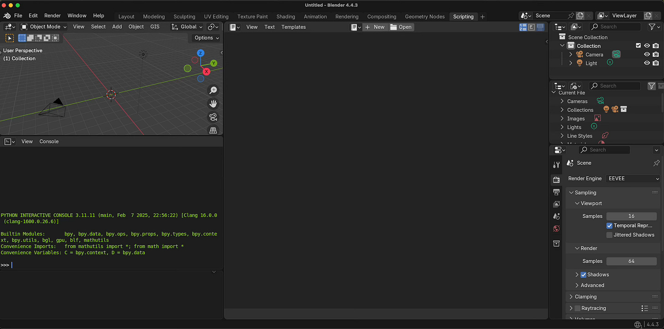
Task: Open the Render Engine EEVEE dropdown
Action: click(633, 178)
